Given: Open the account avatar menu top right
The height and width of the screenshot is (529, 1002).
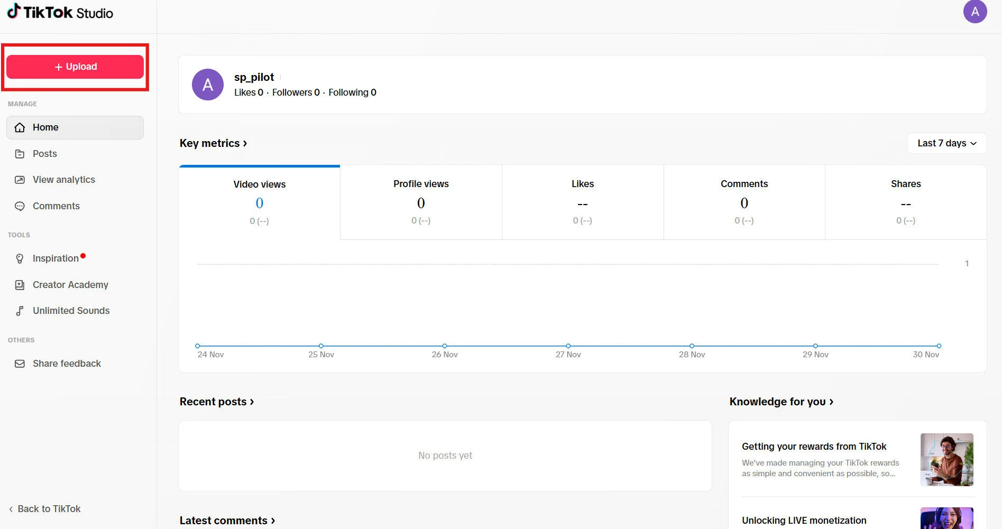Looking at the screenshot, I should (976, 11).
